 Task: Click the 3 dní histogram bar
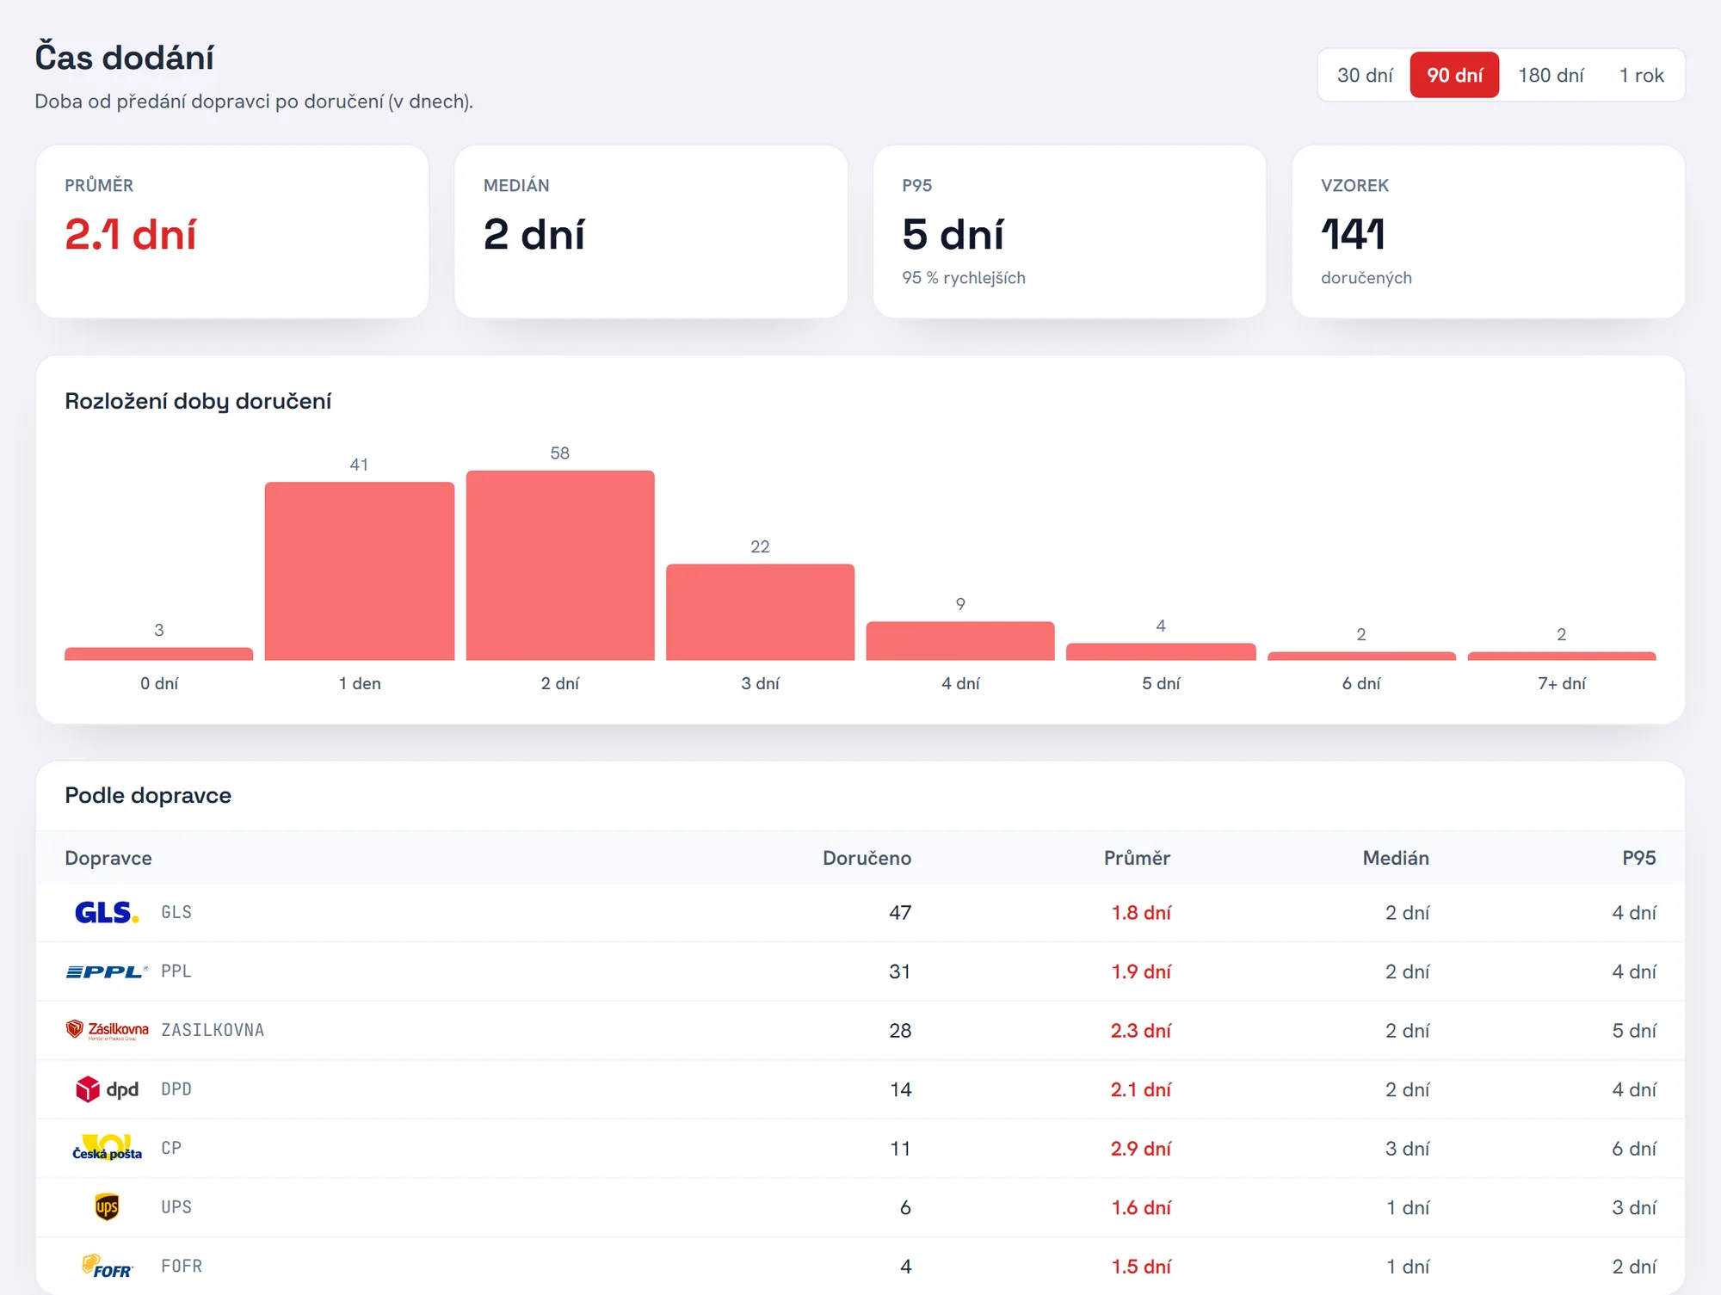761,613
